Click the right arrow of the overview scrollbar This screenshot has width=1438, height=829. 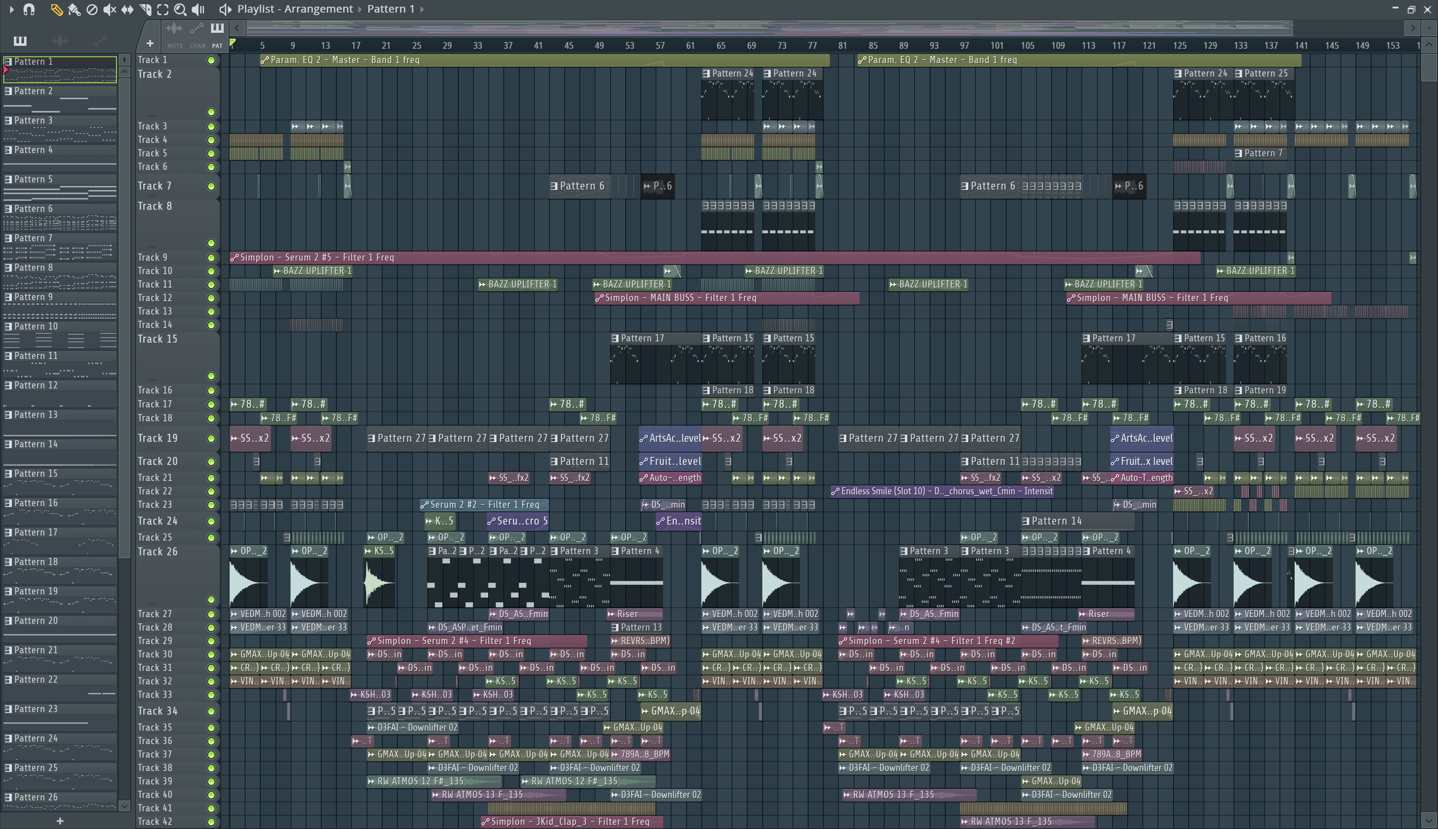point(1412,27)
